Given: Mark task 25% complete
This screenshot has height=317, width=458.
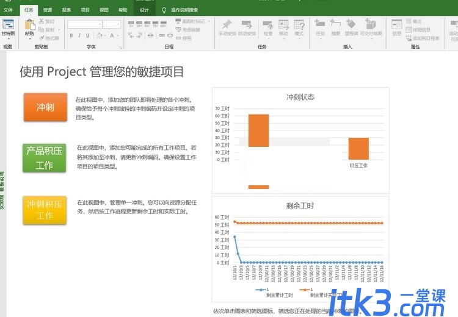Looking at the screenshot, I should click(x=139, y=24).
